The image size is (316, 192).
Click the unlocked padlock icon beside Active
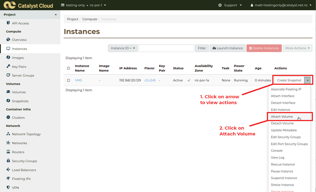pos(189,80)
